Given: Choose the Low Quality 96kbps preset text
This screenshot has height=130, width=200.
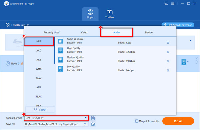Looking at the screenshot, I should pos(126,70).
